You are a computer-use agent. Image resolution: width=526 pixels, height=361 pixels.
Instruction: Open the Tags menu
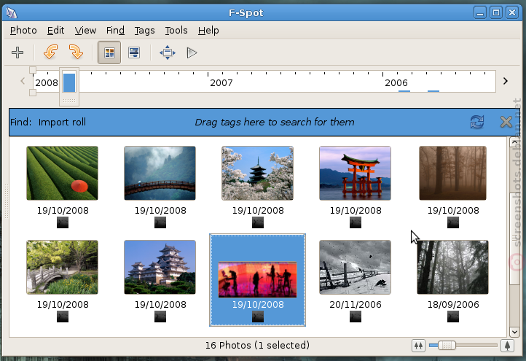[144, 31]
